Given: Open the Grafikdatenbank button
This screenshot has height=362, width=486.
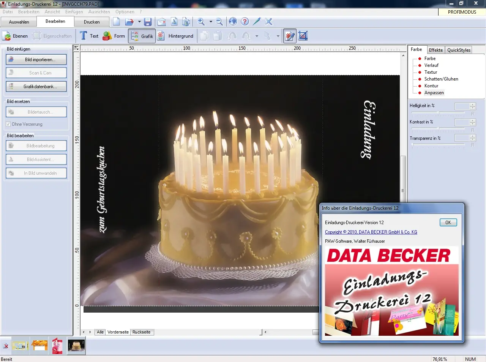Looking at the screenshot, I should 36,87.
